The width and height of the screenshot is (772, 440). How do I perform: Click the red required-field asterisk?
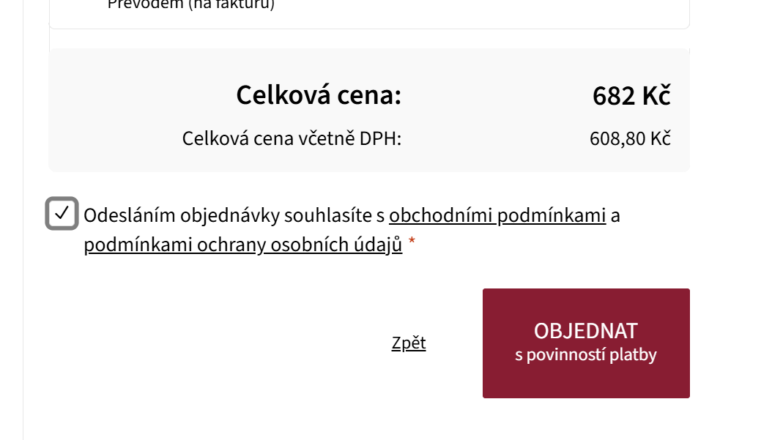click(412, 241)
